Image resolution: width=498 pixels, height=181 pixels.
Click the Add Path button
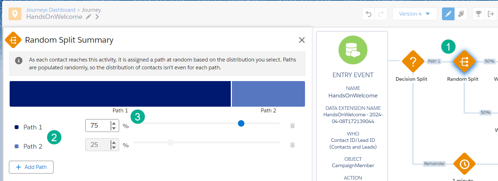[31, 167]
